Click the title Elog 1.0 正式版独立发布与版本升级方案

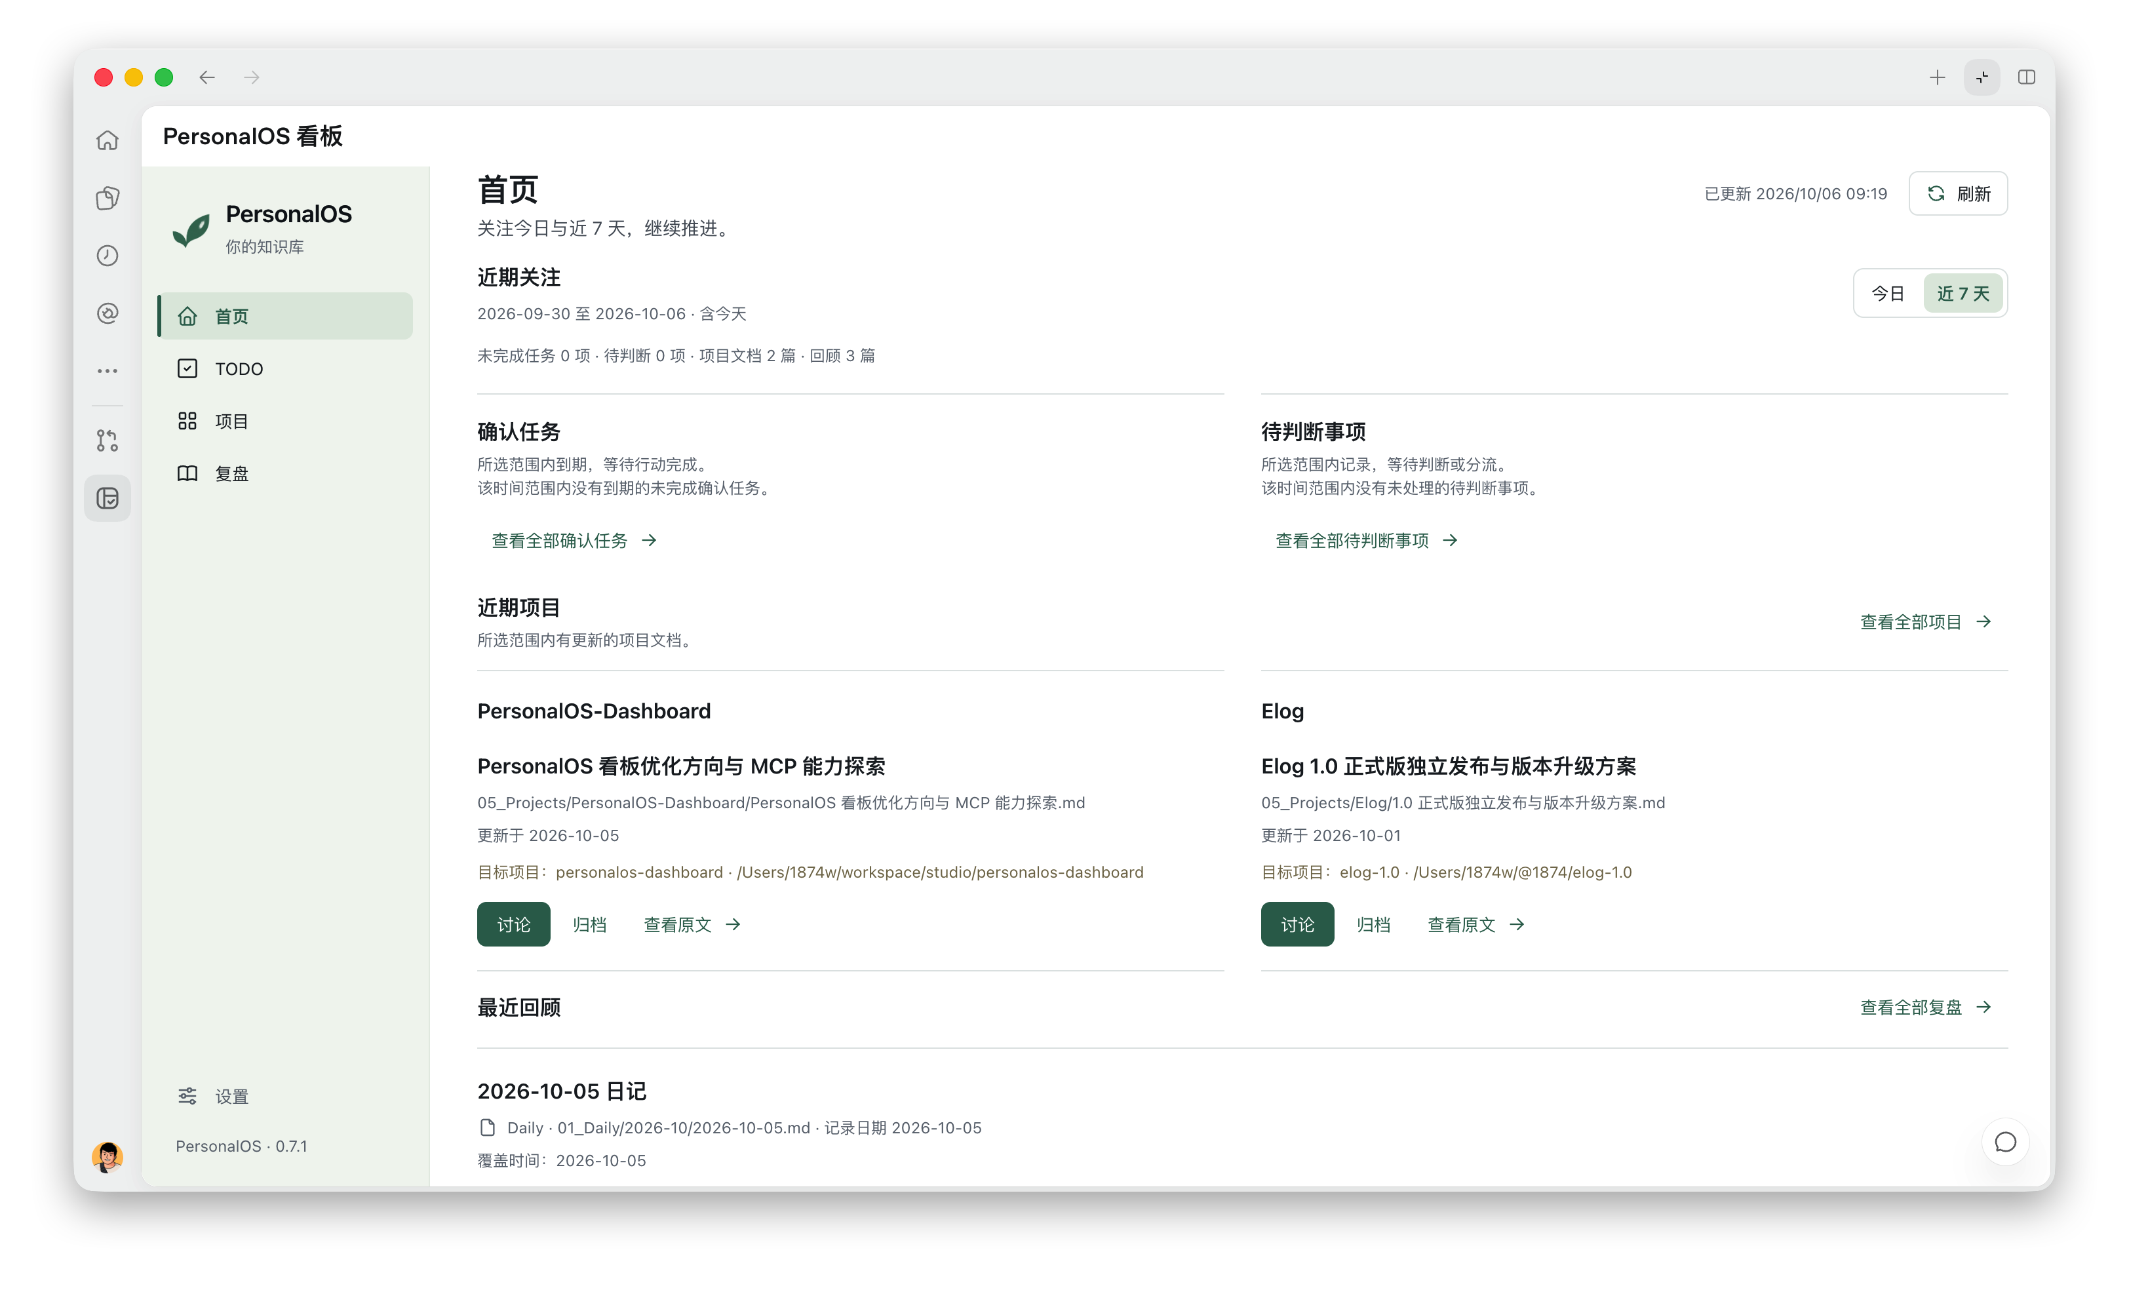pos(1448,766)
